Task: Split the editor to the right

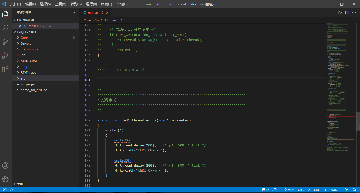Action: [347, 13]
